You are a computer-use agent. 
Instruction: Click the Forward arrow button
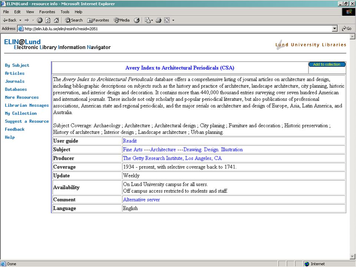click(x=27, y=20)
